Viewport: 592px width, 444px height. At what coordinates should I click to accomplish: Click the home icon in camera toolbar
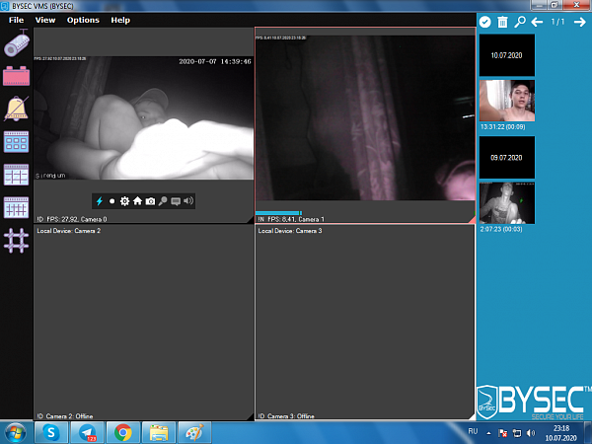138,201
